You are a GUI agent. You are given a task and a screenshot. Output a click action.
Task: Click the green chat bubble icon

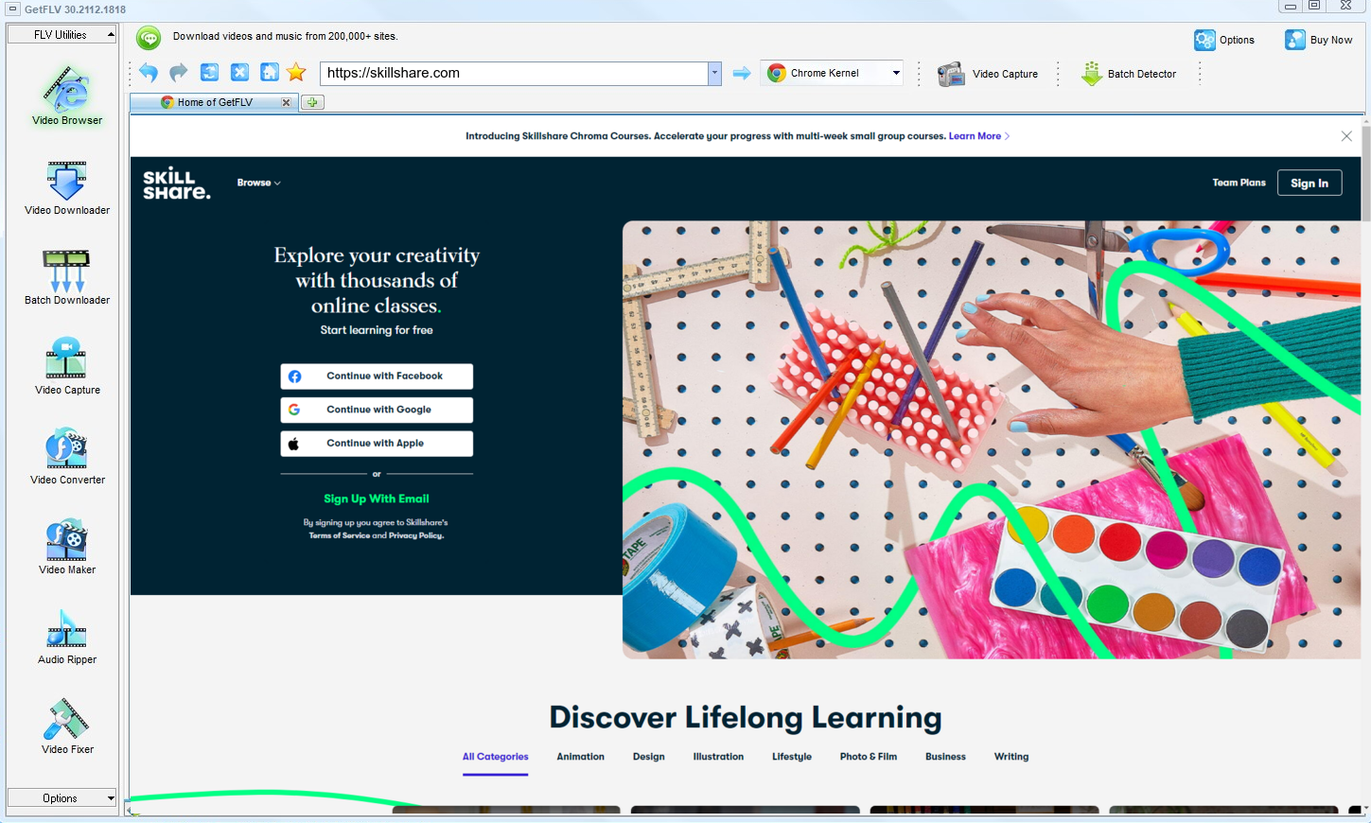click(149, 38)
